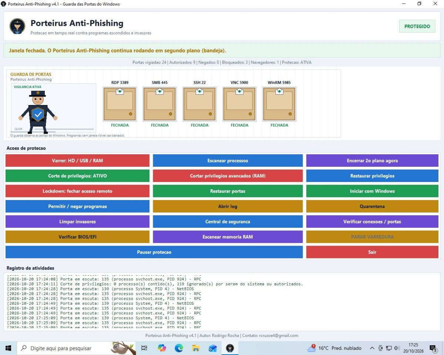Click Verificar conexoes / portas
444x355 pixels.
coord(372,222)
